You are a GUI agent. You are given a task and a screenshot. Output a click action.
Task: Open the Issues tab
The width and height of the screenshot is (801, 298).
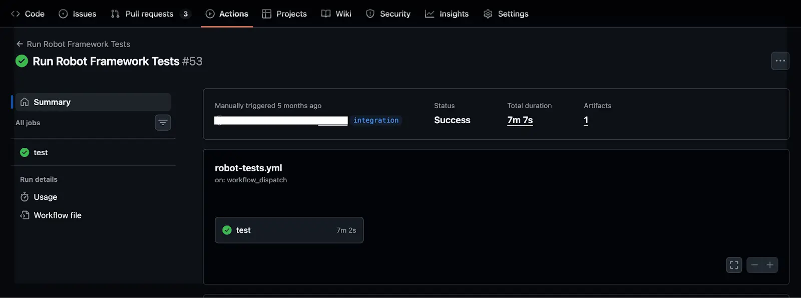click(78, 14)
